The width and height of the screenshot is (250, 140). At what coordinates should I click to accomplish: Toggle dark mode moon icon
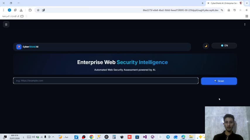pyautogui.click(x=206, y=46)
